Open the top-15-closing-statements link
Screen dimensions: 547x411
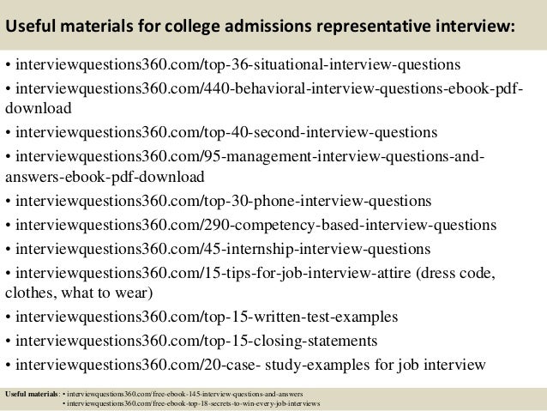point(196,341)
